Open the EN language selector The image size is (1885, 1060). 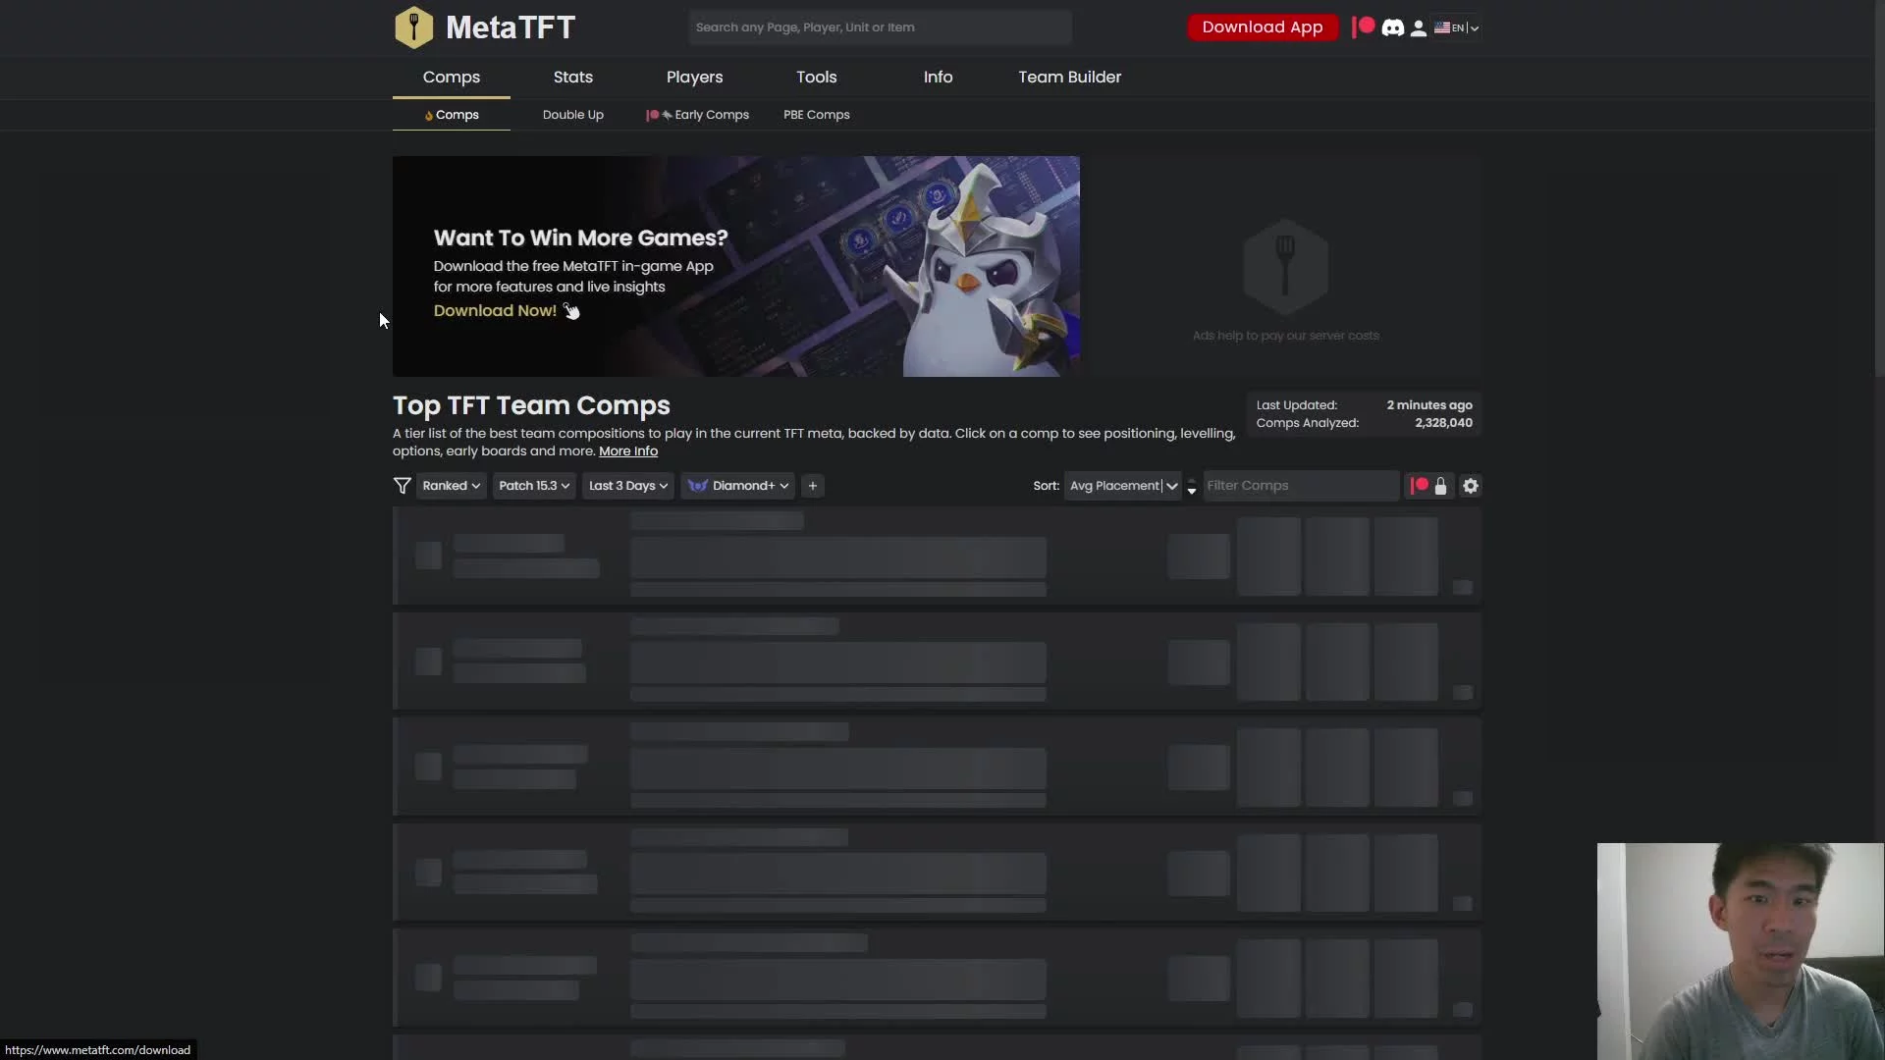click(1457, 27)
